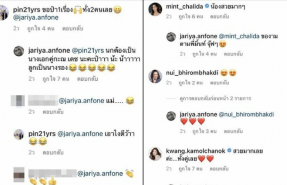Reply to the blurred user's "แม่....." comment
The width and height of the screenshot is (287, 185).
click(x=53, y=112)
